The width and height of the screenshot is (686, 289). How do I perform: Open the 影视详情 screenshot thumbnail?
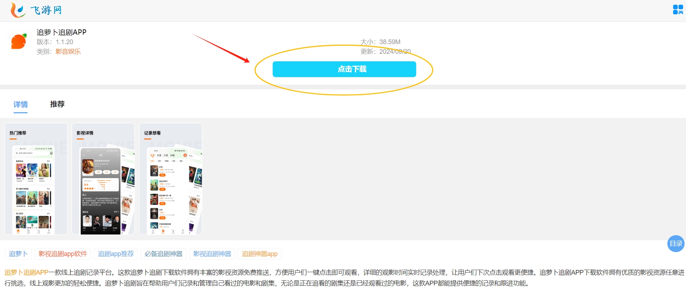[103, 179]
